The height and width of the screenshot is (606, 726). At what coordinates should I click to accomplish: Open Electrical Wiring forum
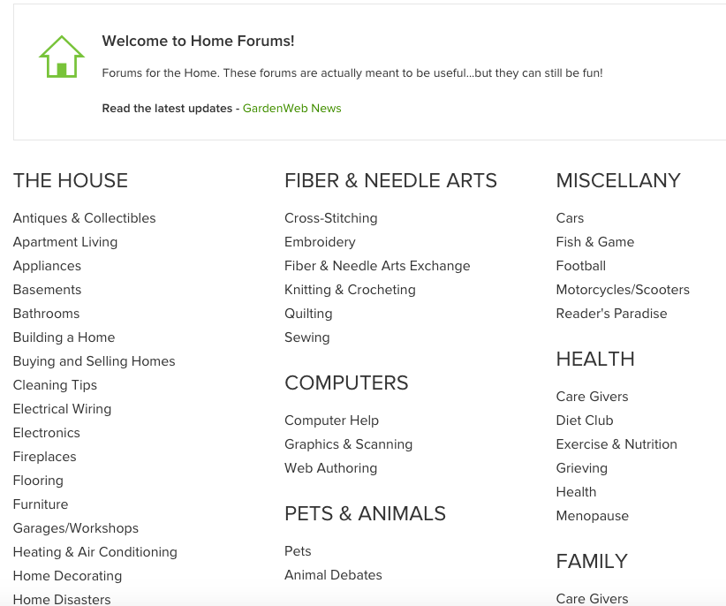pos(62,409)
